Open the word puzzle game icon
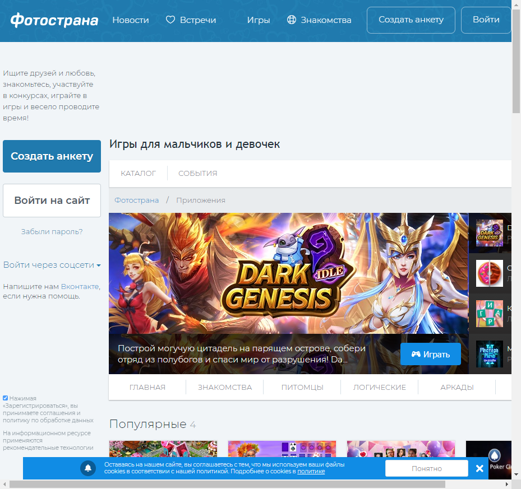This screenshot has height=489, width=521. coord(490,314)
